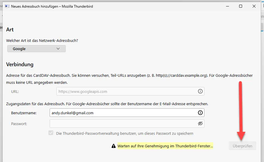Click the 'Passwort:' label
Viewport: 264px width, 162px height.
[x=19, y=124]
